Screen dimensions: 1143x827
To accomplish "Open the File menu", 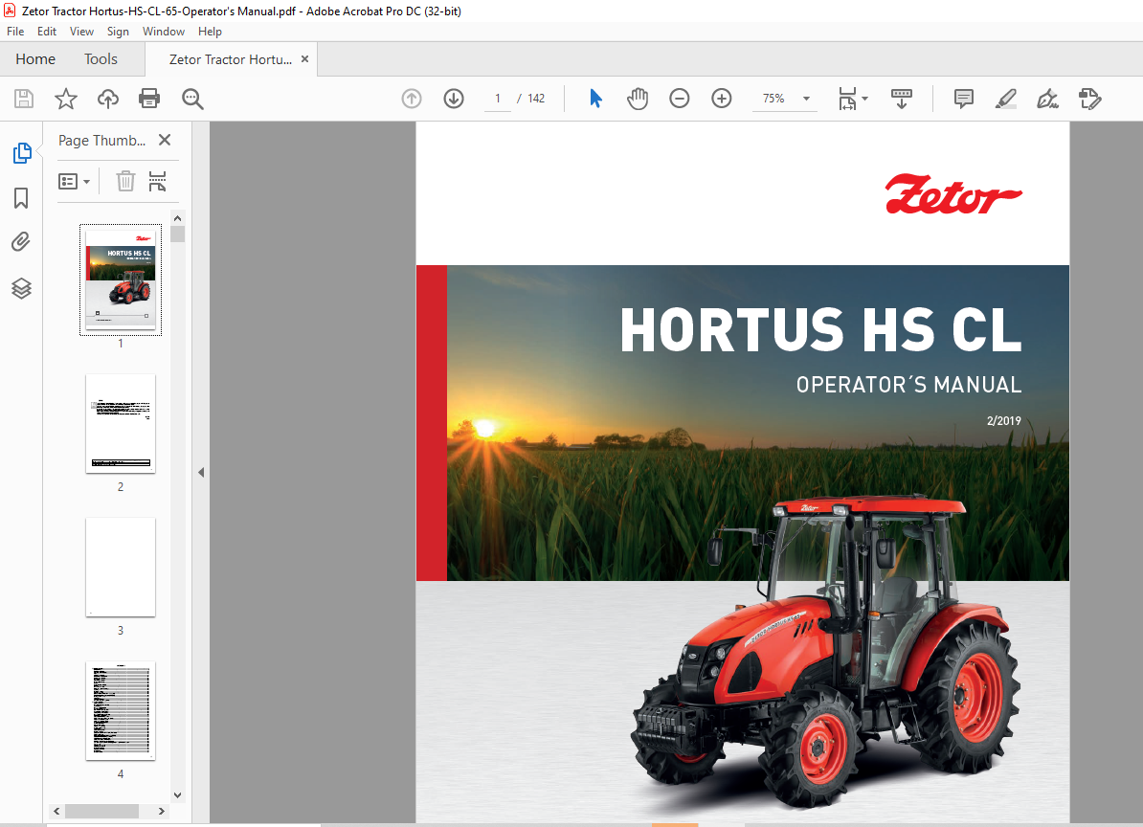I will [x=15, y=32].
